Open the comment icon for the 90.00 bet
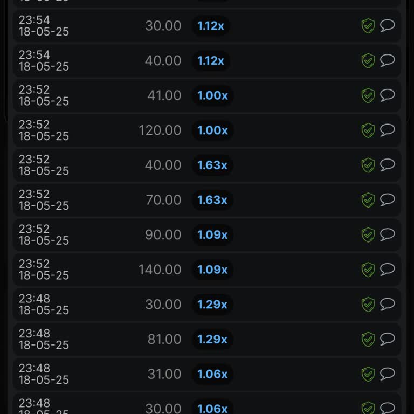414x414 pixels. [388, 234]
